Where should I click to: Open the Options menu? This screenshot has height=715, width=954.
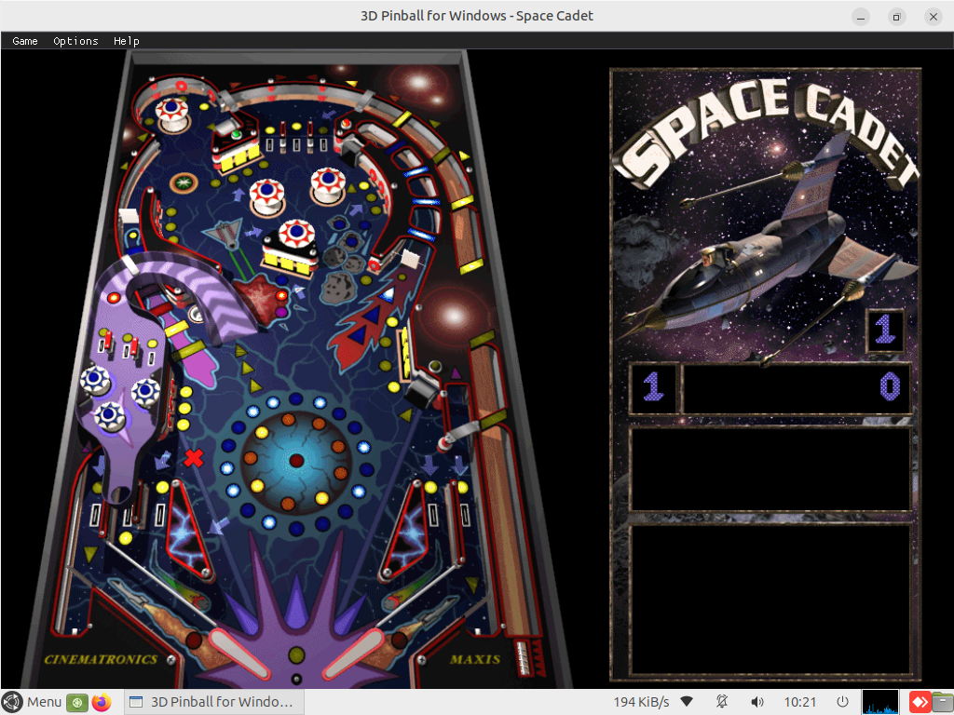[75, 41]
